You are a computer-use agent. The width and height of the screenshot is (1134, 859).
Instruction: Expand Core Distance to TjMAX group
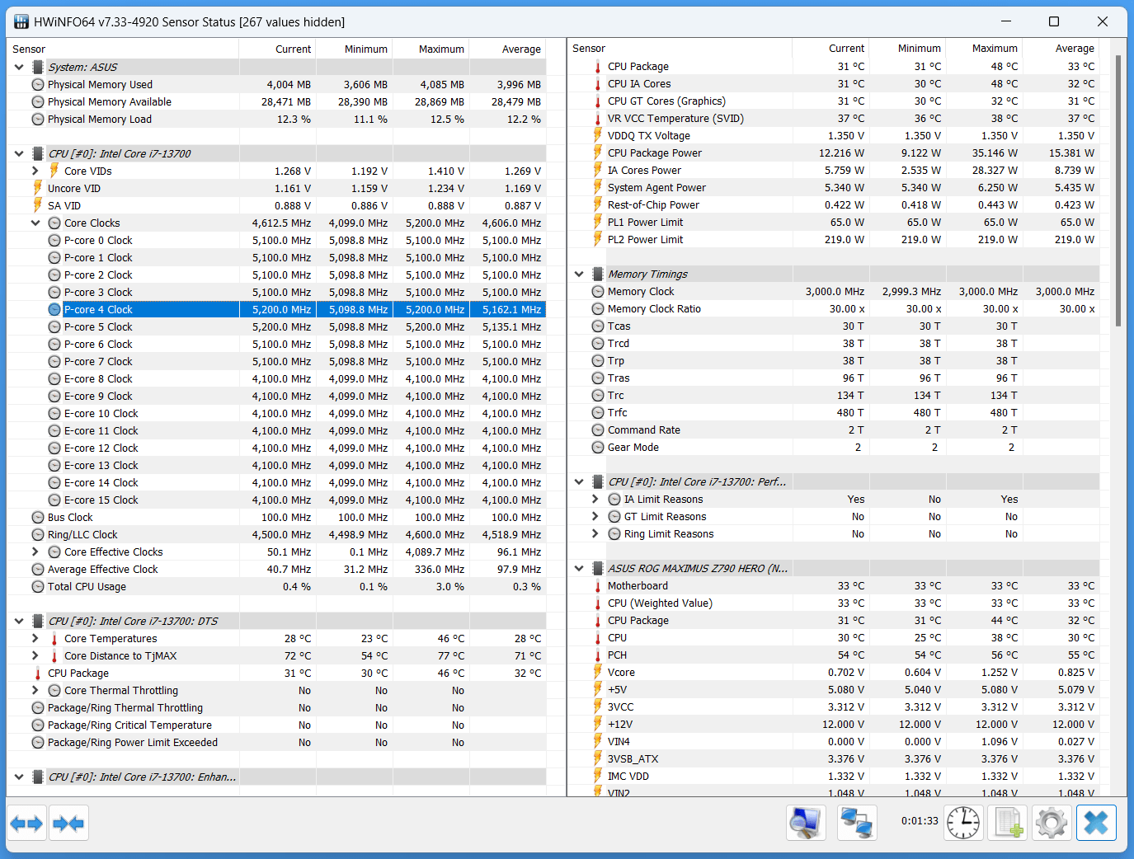35,655
